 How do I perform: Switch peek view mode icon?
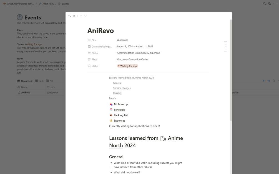(x=74, y=16)
